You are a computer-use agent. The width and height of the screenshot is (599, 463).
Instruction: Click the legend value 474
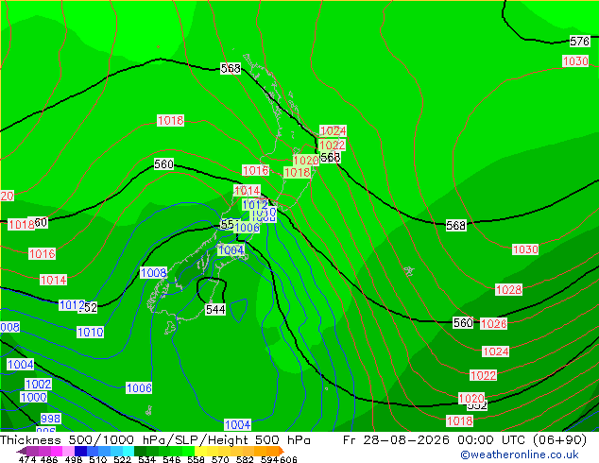pos(27,459)
